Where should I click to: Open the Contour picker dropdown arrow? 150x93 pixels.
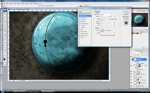coord(103,31)
